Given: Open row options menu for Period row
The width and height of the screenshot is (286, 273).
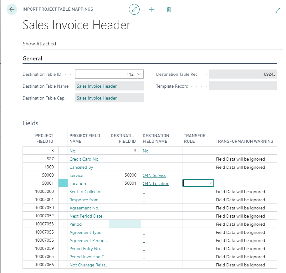Looking at the screenshot, I should tap(63, 224).
